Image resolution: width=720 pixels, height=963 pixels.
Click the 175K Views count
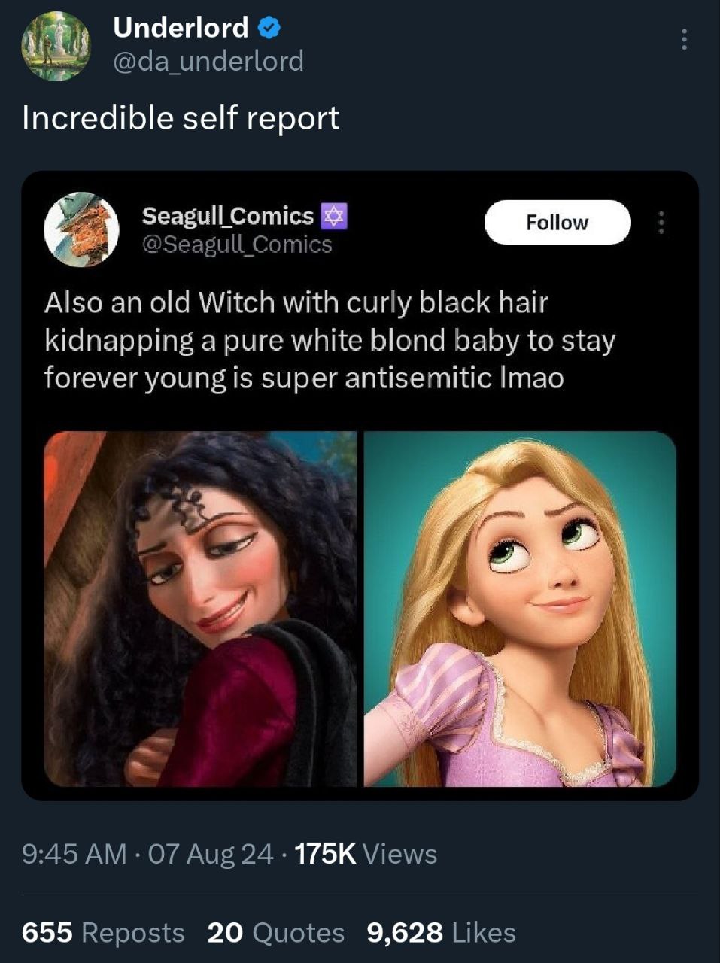click(x=366, y=854)
